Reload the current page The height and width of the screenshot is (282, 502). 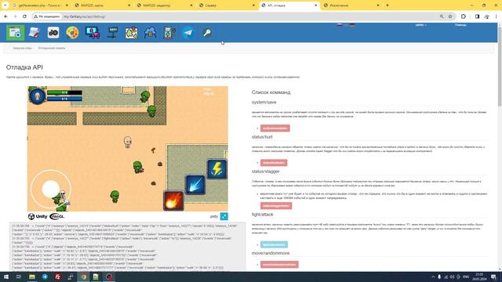click(x=24, y=16)
